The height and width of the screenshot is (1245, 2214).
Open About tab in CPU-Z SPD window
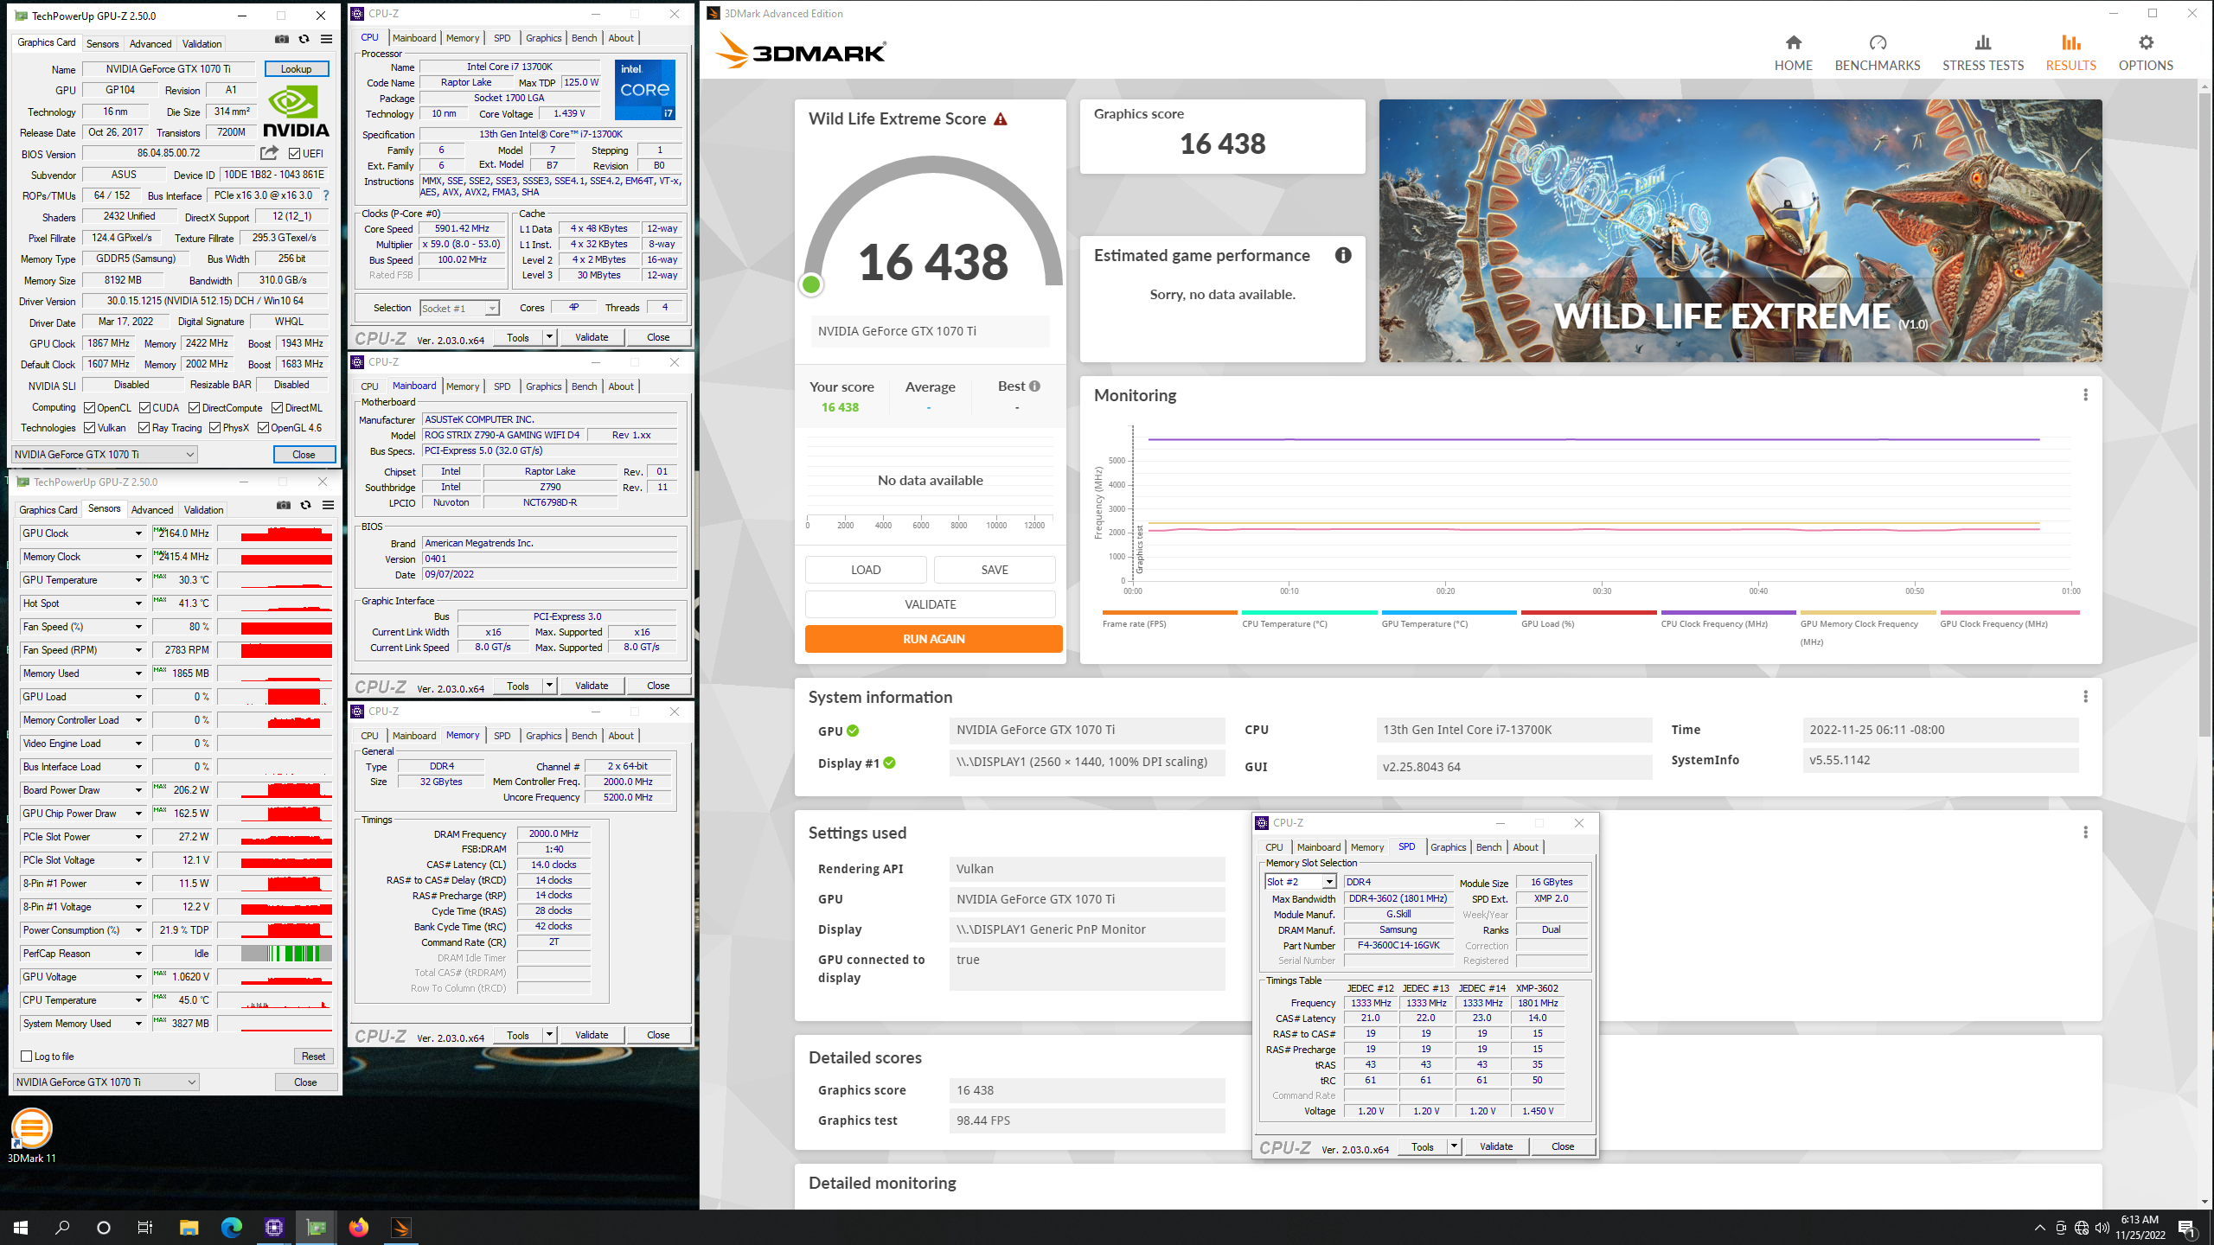[x=1526, y=847]
